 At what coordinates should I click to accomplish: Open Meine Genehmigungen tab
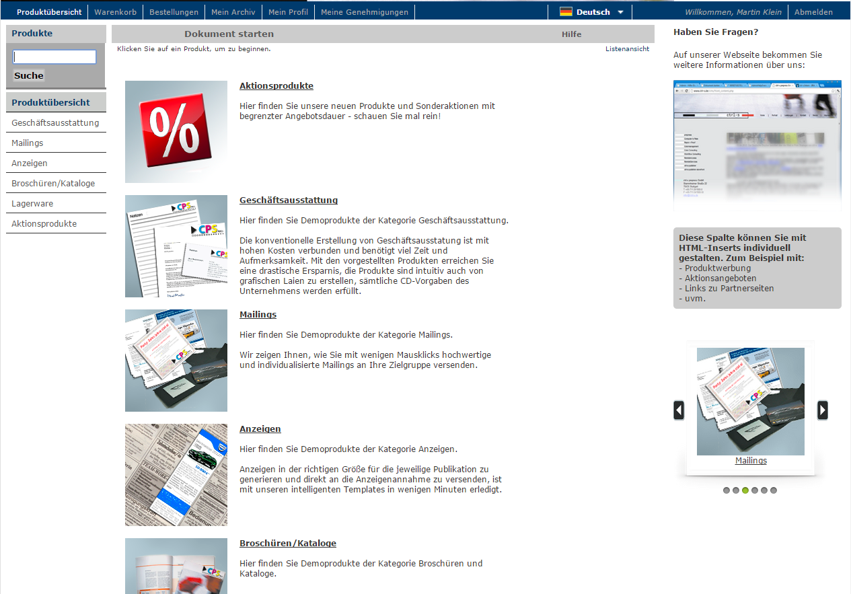(365, 12)
